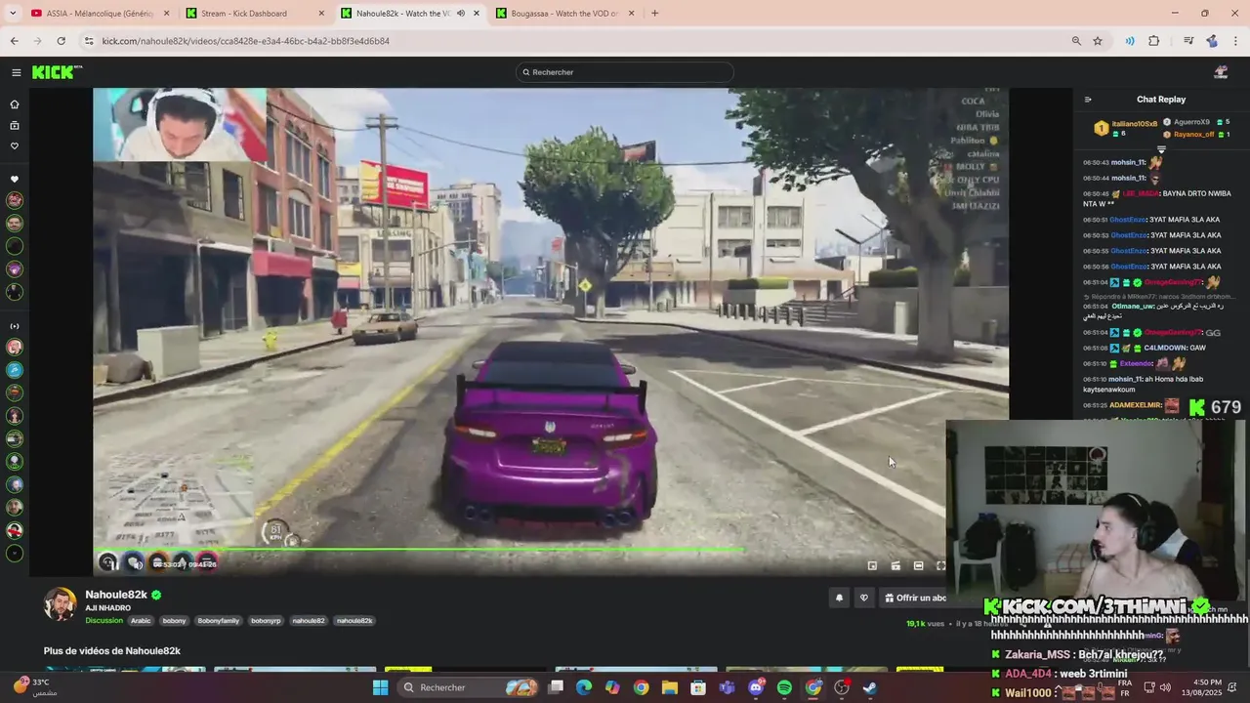Go back with the browser back arrow
1250x703 pixels.
point(15,41)
